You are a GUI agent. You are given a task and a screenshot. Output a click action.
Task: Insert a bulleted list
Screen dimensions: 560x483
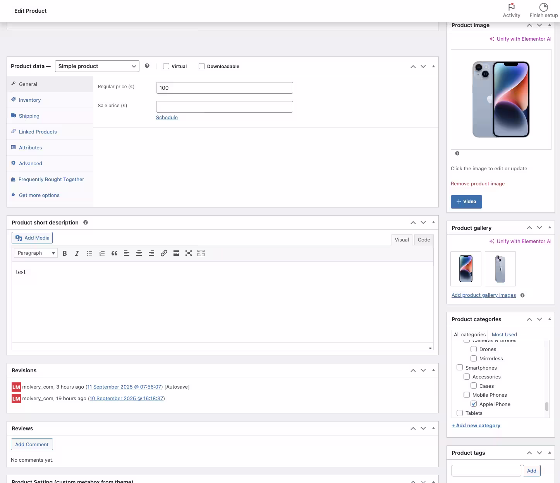tap(89, 253)
